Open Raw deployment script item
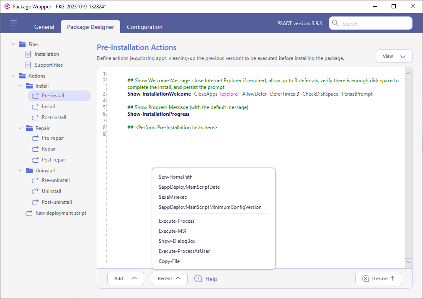The image size is (423, 299). (x=61, y=213)
